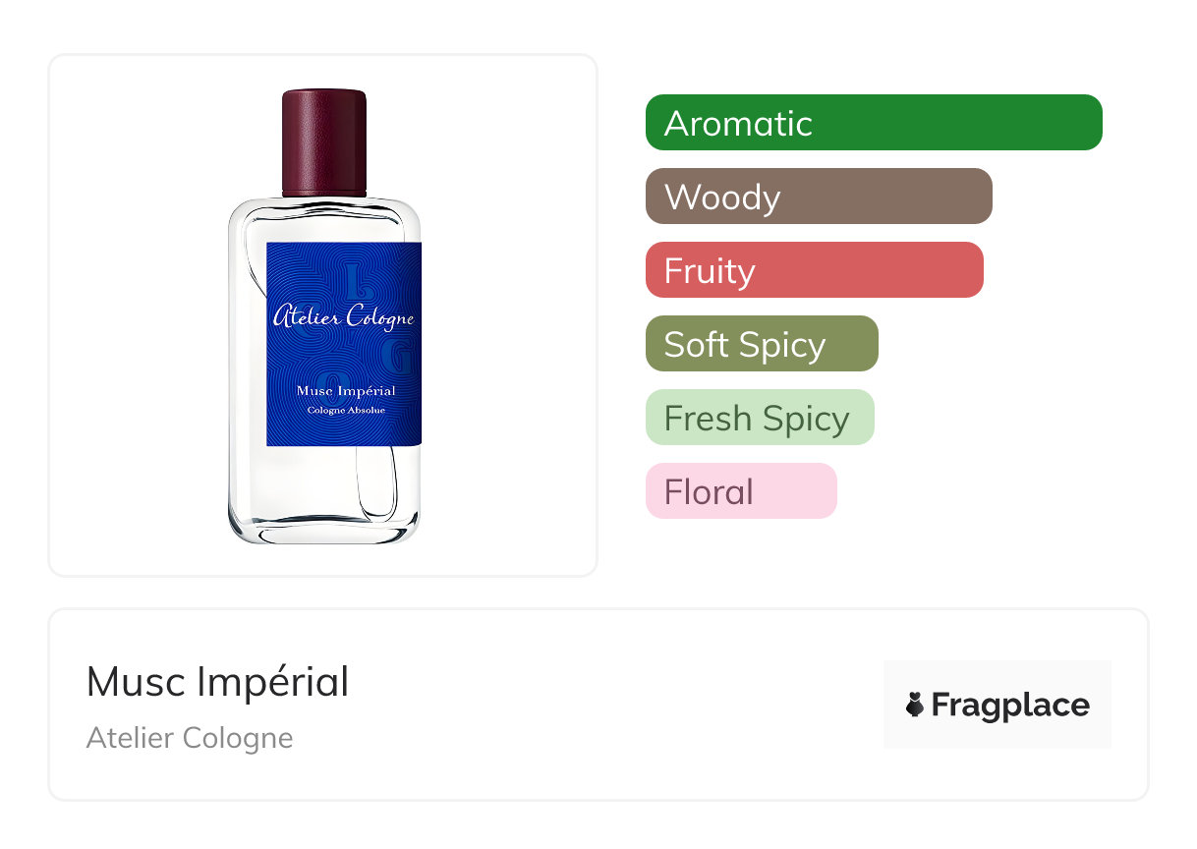Click the Woody label text
The width and height of the screenshot is (1197, 849).
coord(722,198)
